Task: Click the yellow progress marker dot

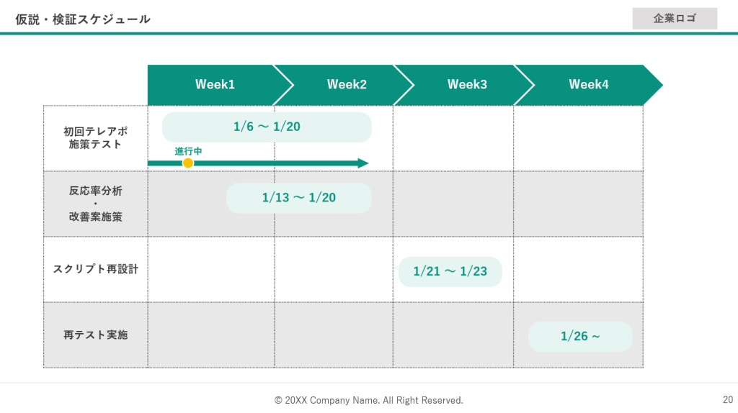Action: click(x=188, y=163)
